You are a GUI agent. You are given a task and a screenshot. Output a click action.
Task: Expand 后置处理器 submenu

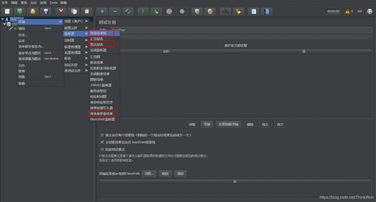pos(76,53)
